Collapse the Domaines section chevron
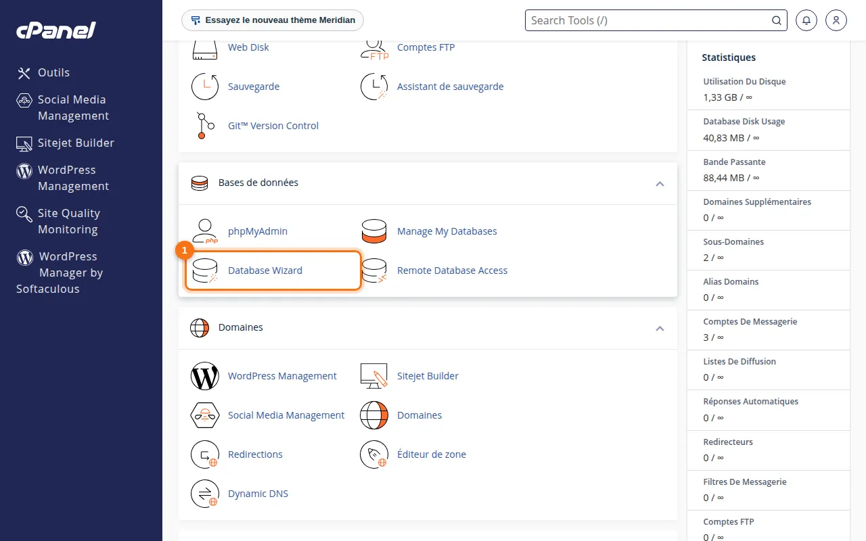 (660, 329)
